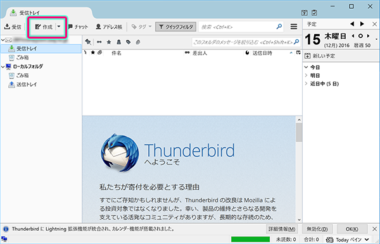The height and width of the screenshot is (244, 380).
Task: Click the tasks tab icon in title bar
Action: pyautogui.click(x=314, y=13)
